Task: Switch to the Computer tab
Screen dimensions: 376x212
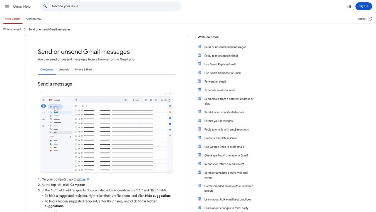Action: point(47,70)
